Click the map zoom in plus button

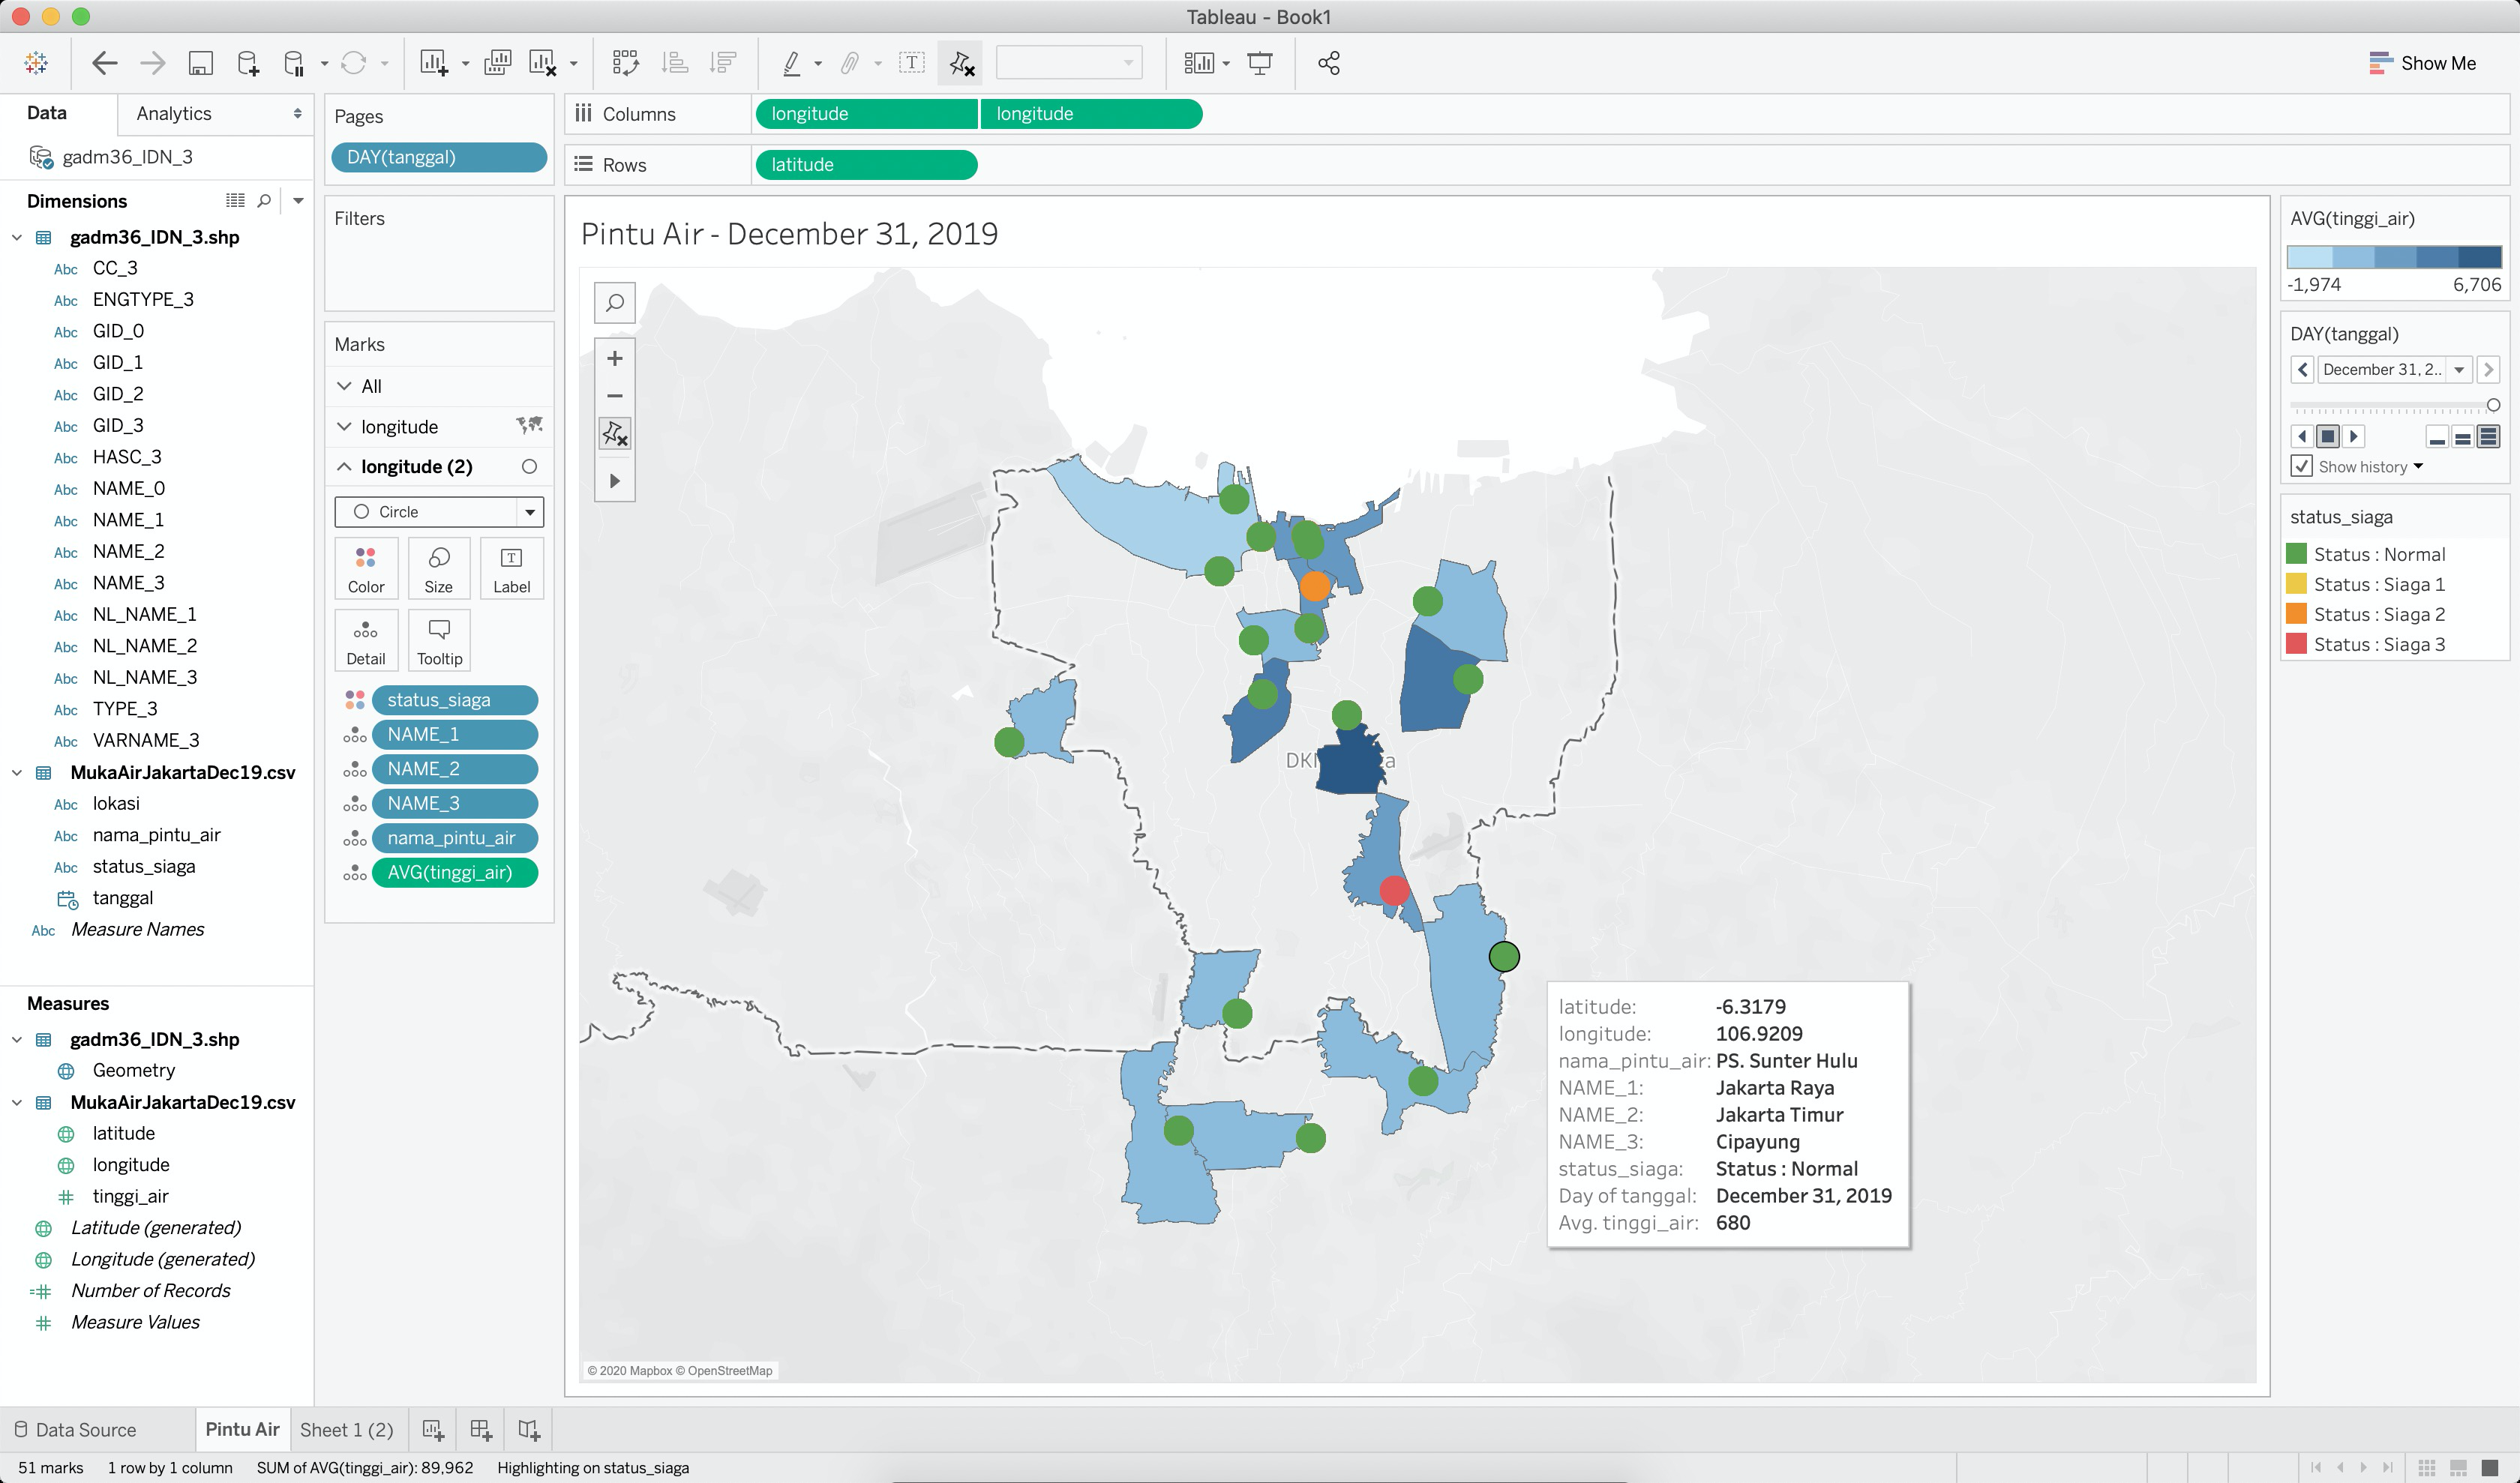(x=615, y=359)
